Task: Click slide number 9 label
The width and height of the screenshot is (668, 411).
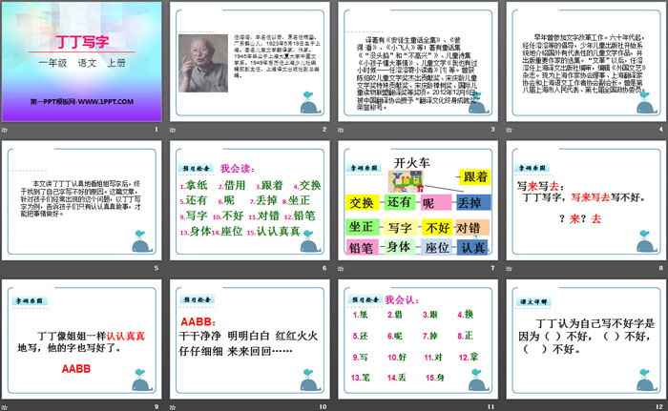Action: pos(157,407)
